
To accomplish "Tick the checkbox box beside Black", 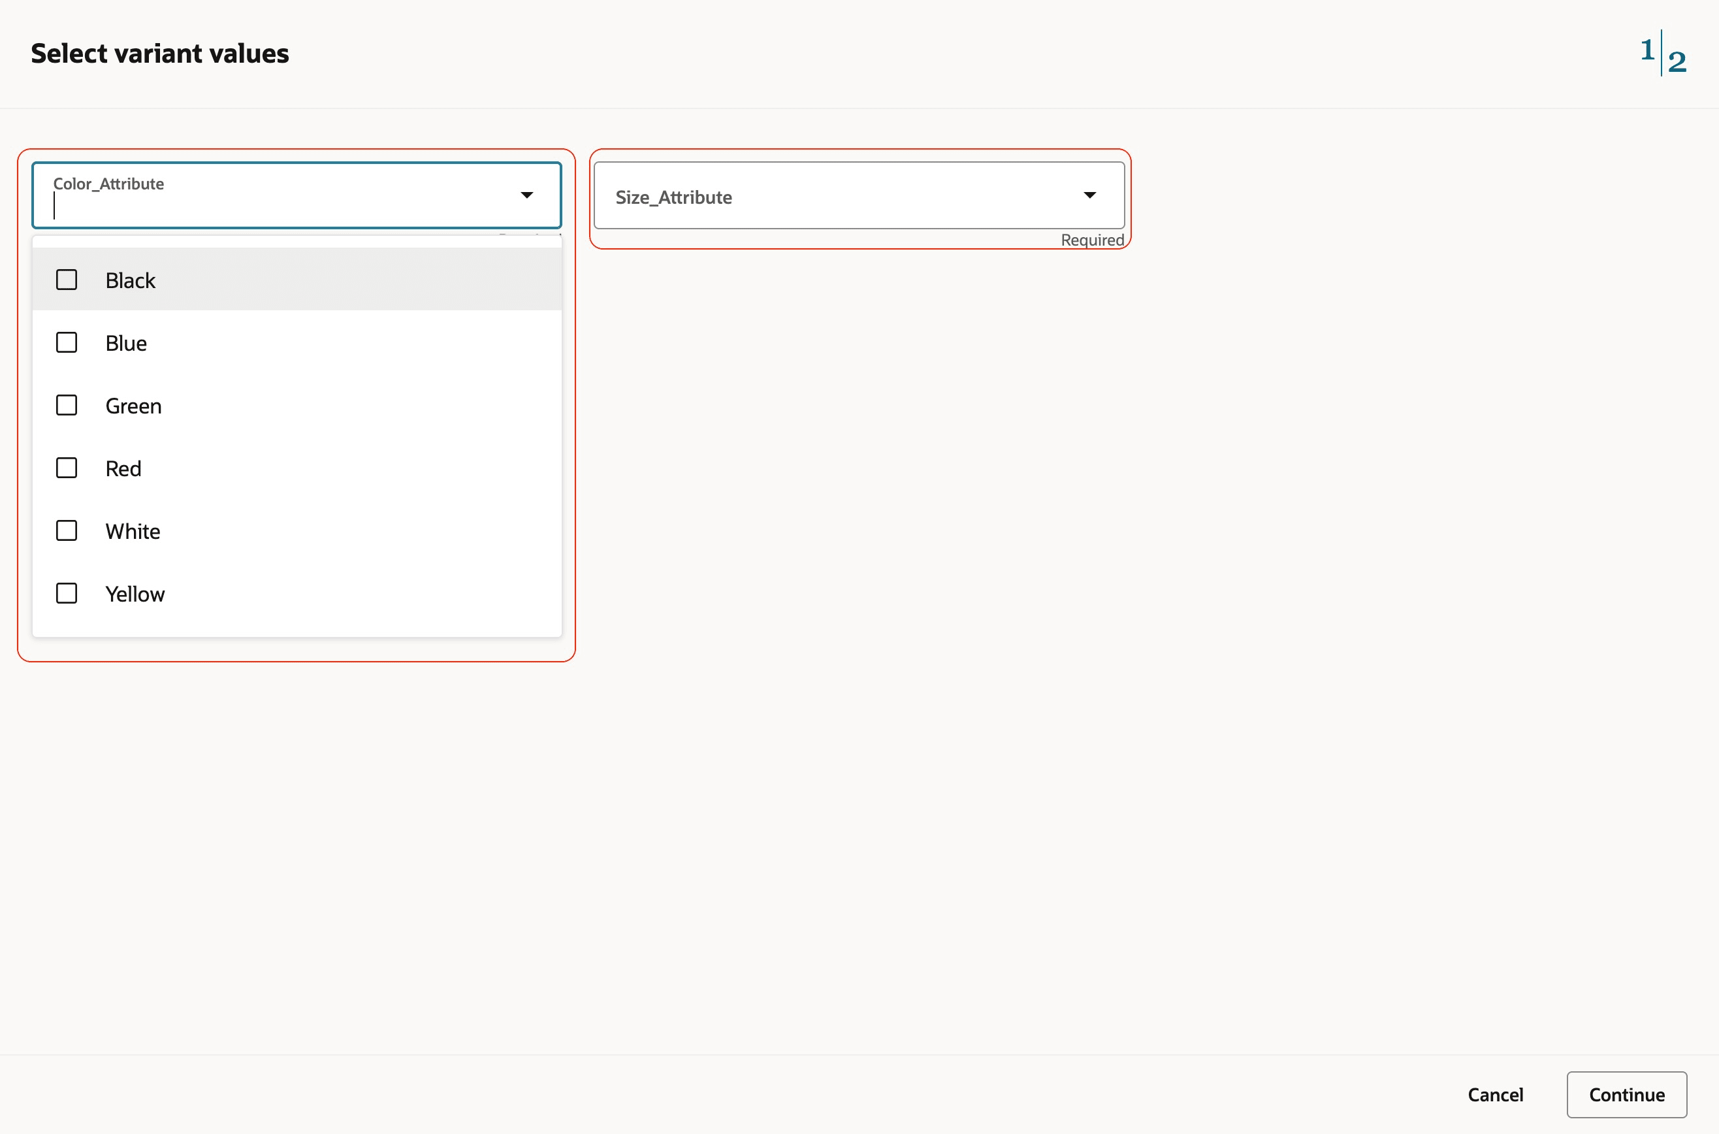I will pos(67,280).
